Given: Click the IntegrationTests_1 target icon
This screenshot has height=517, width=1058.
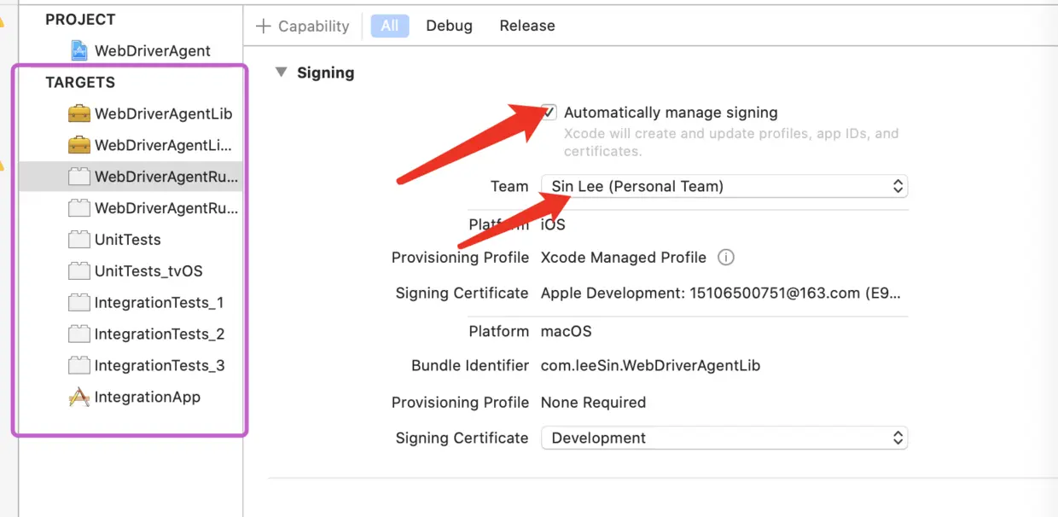Looking at the screenshot, I should pos(79,303).
